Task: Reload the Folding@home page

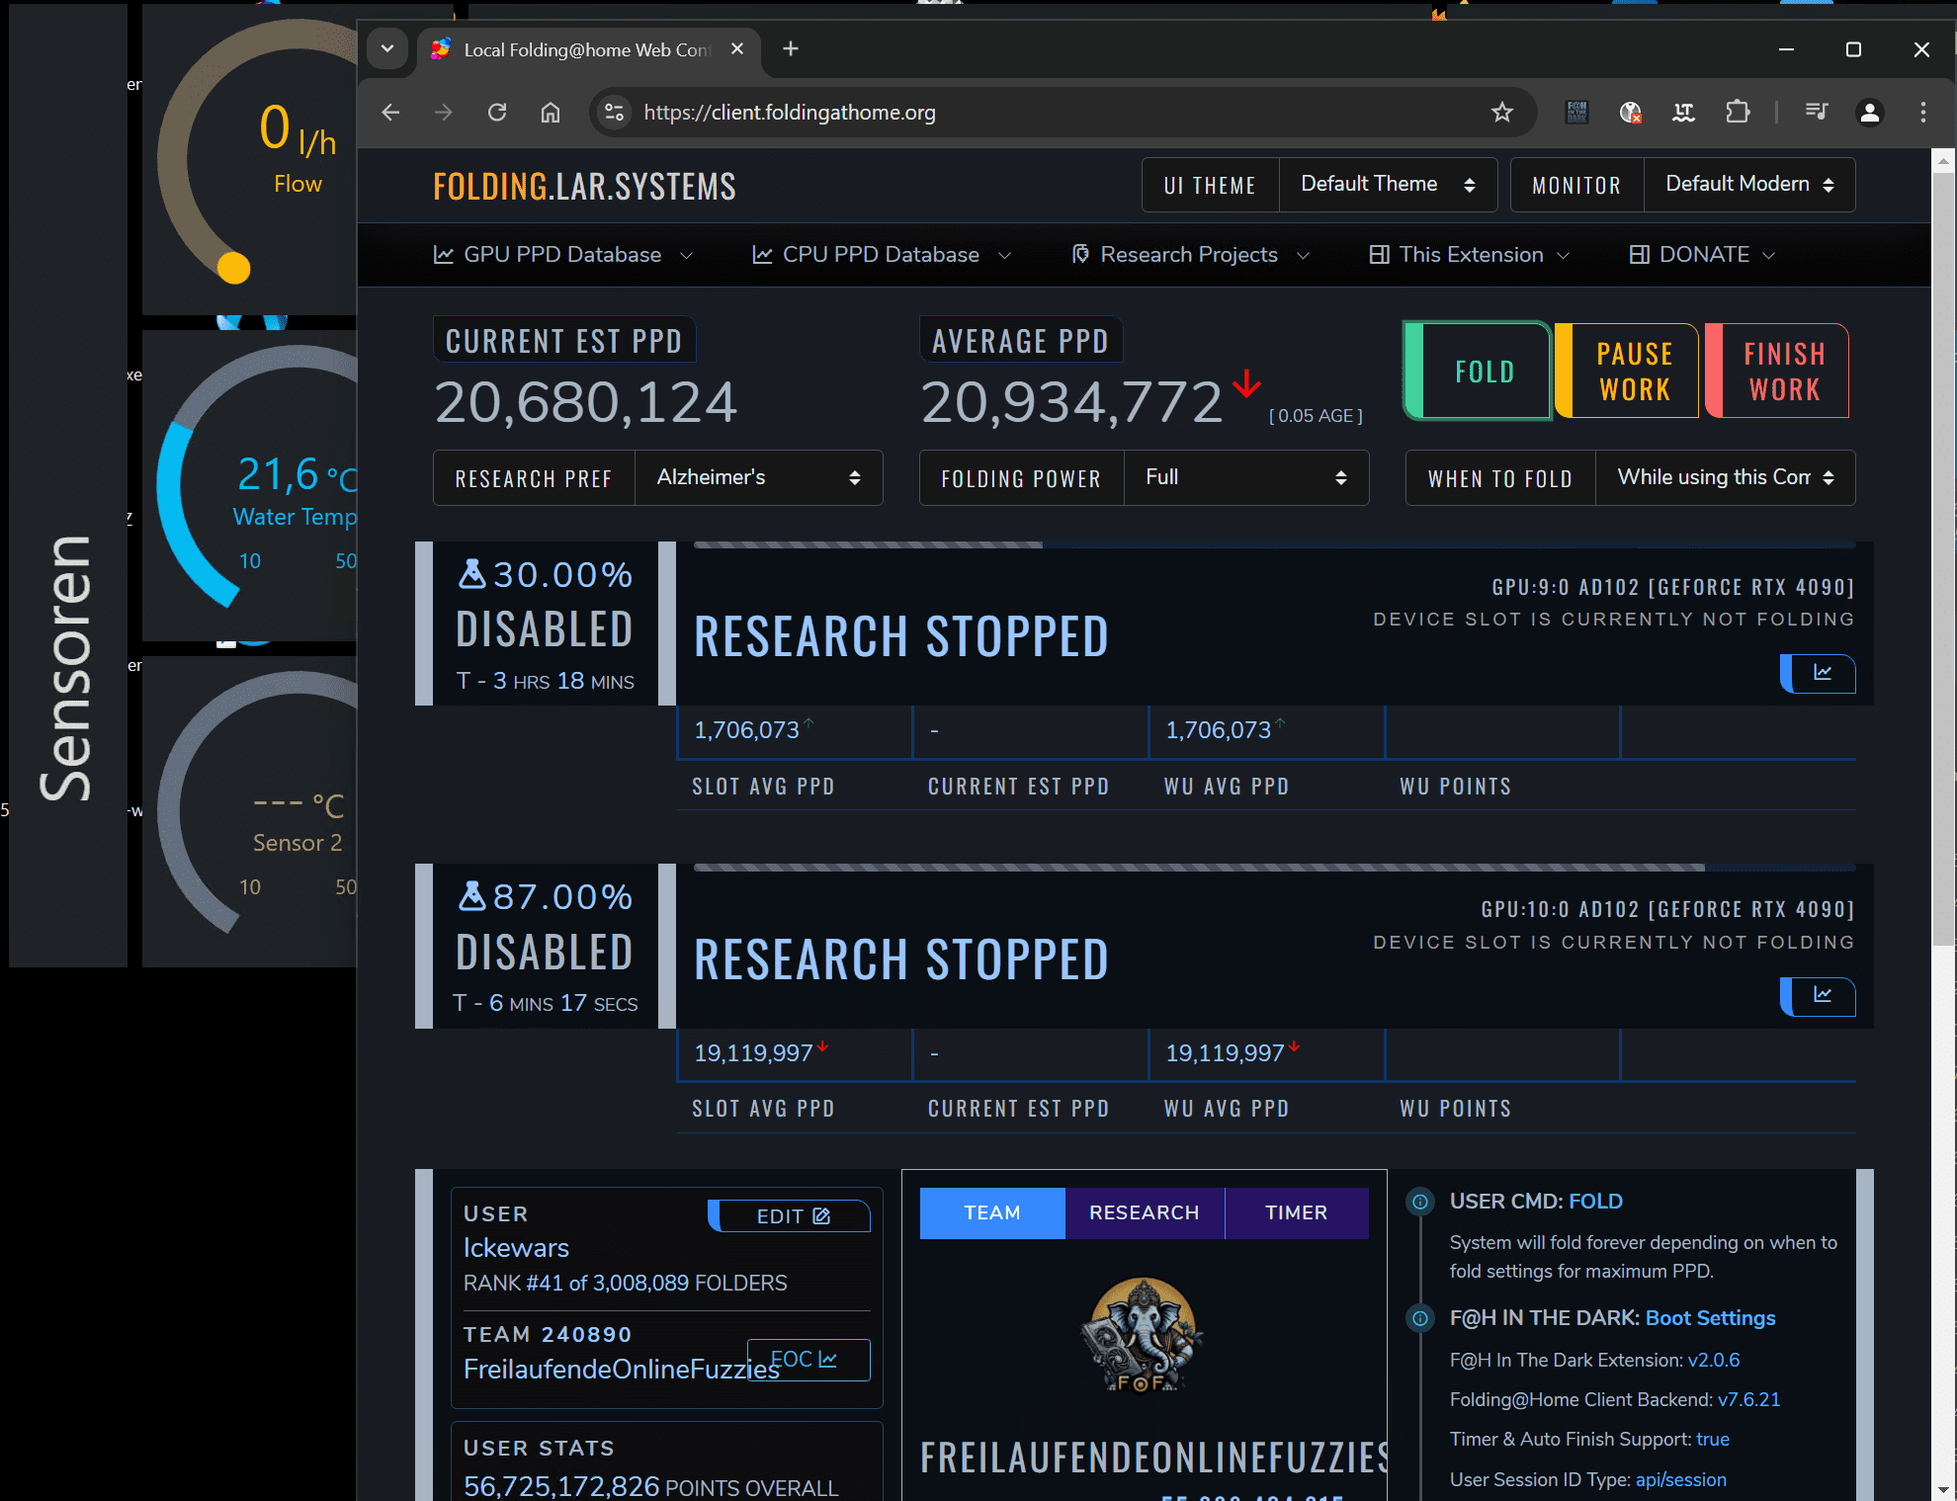Action: (x=497, y=113)
